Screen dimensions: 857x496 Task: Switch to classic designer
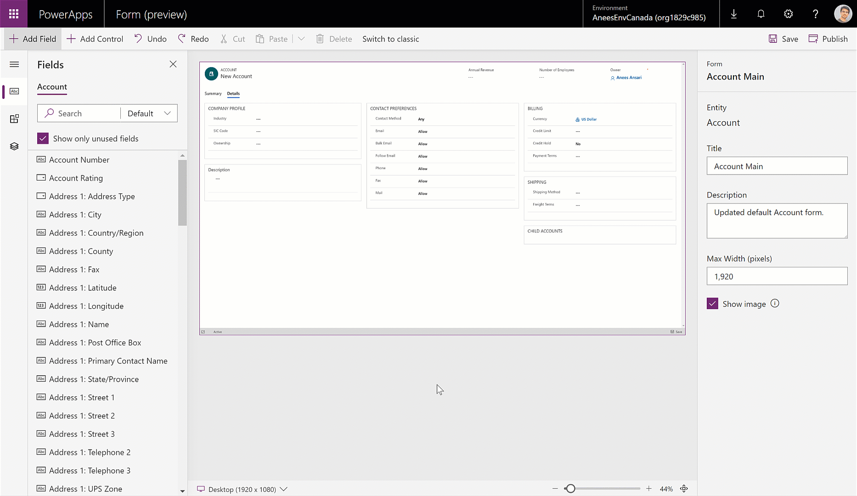click(x=391, y=39)
